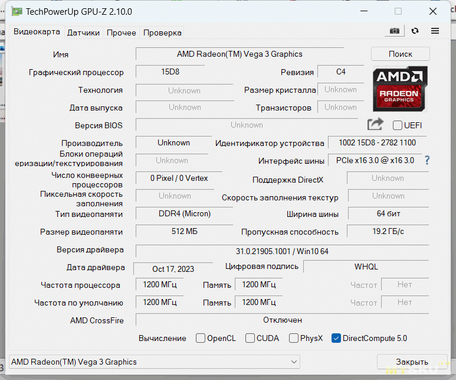456x380 pixels.
Task: Open the AMD Radeon Vega 3 GPU dropdown
Action: point(155,362)
